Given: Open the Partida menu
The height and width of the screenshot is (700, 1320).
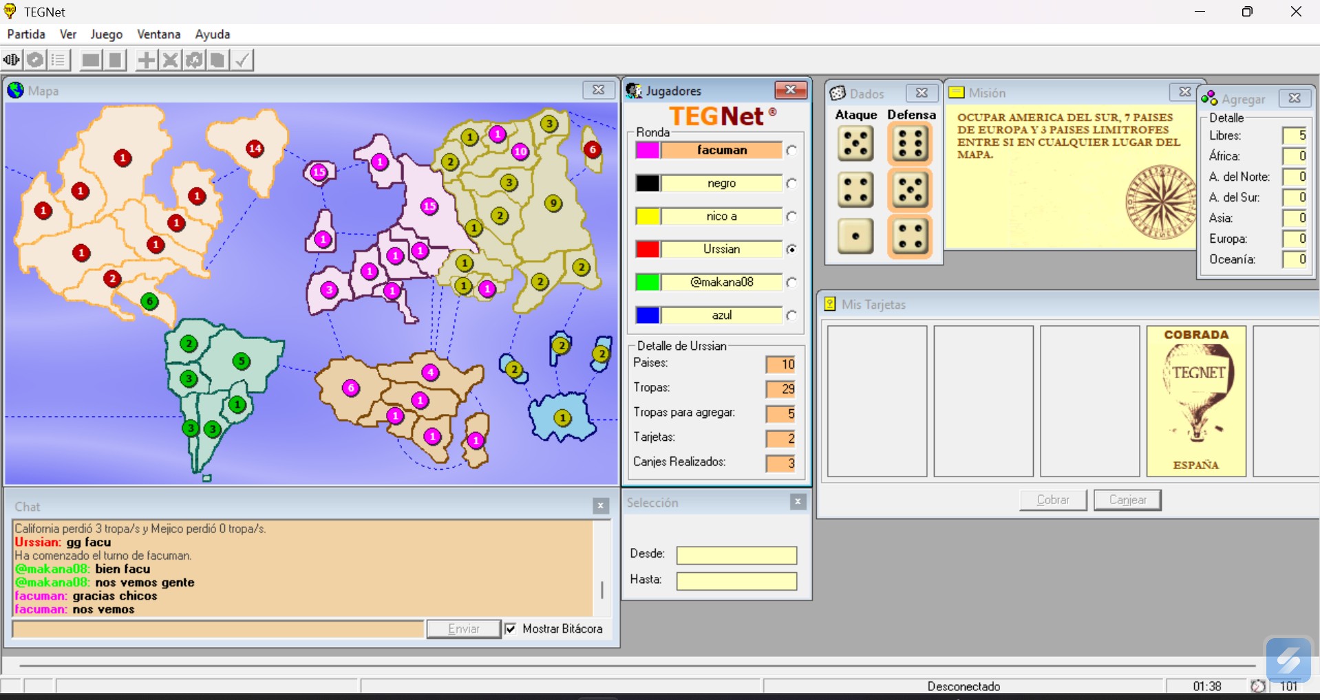Looking at the screenshot, I should click(x=26, y=34).
